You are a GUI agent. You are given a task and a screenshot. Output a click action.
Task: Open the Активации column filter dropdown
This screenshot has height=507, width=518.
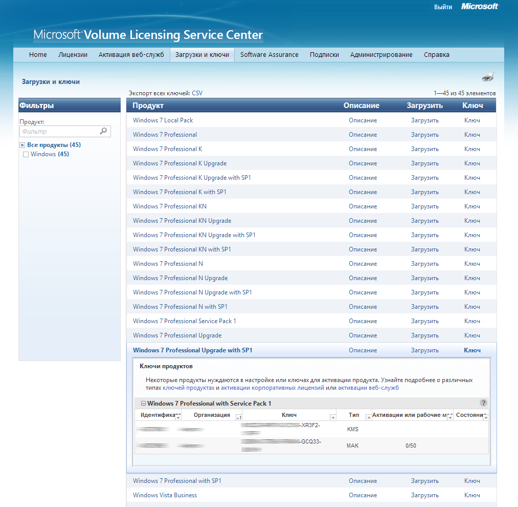[x=450, y=418]
